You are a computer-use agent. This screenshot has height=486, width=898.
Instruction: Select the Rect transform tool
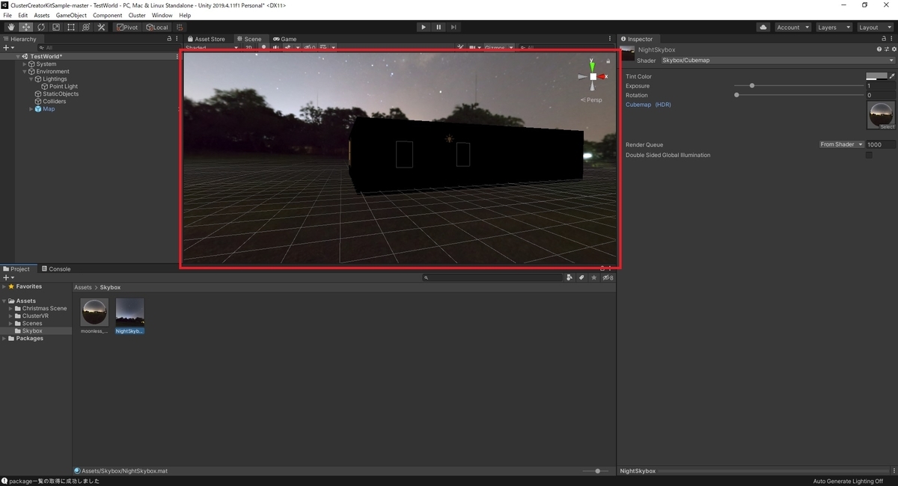[71, 28]
